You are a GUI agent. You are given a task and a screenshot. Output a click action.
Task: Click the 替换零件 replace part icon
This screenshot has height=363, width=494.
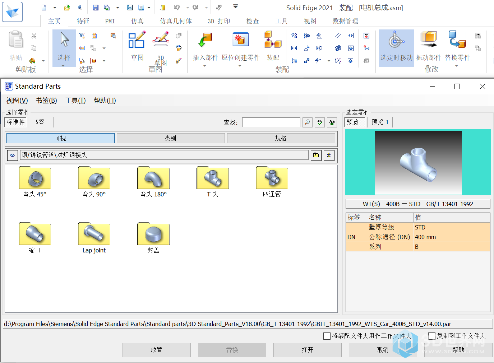pyautogui.click(x=457, y=46)
